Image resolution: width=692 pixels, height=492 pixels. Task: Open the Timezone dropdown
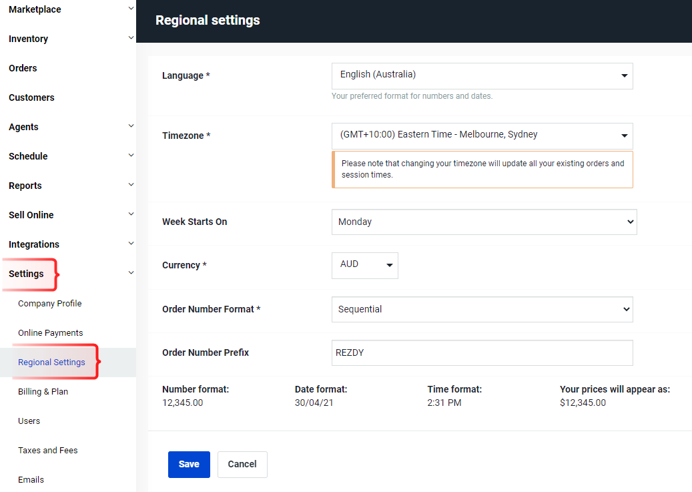pos(482,136)
